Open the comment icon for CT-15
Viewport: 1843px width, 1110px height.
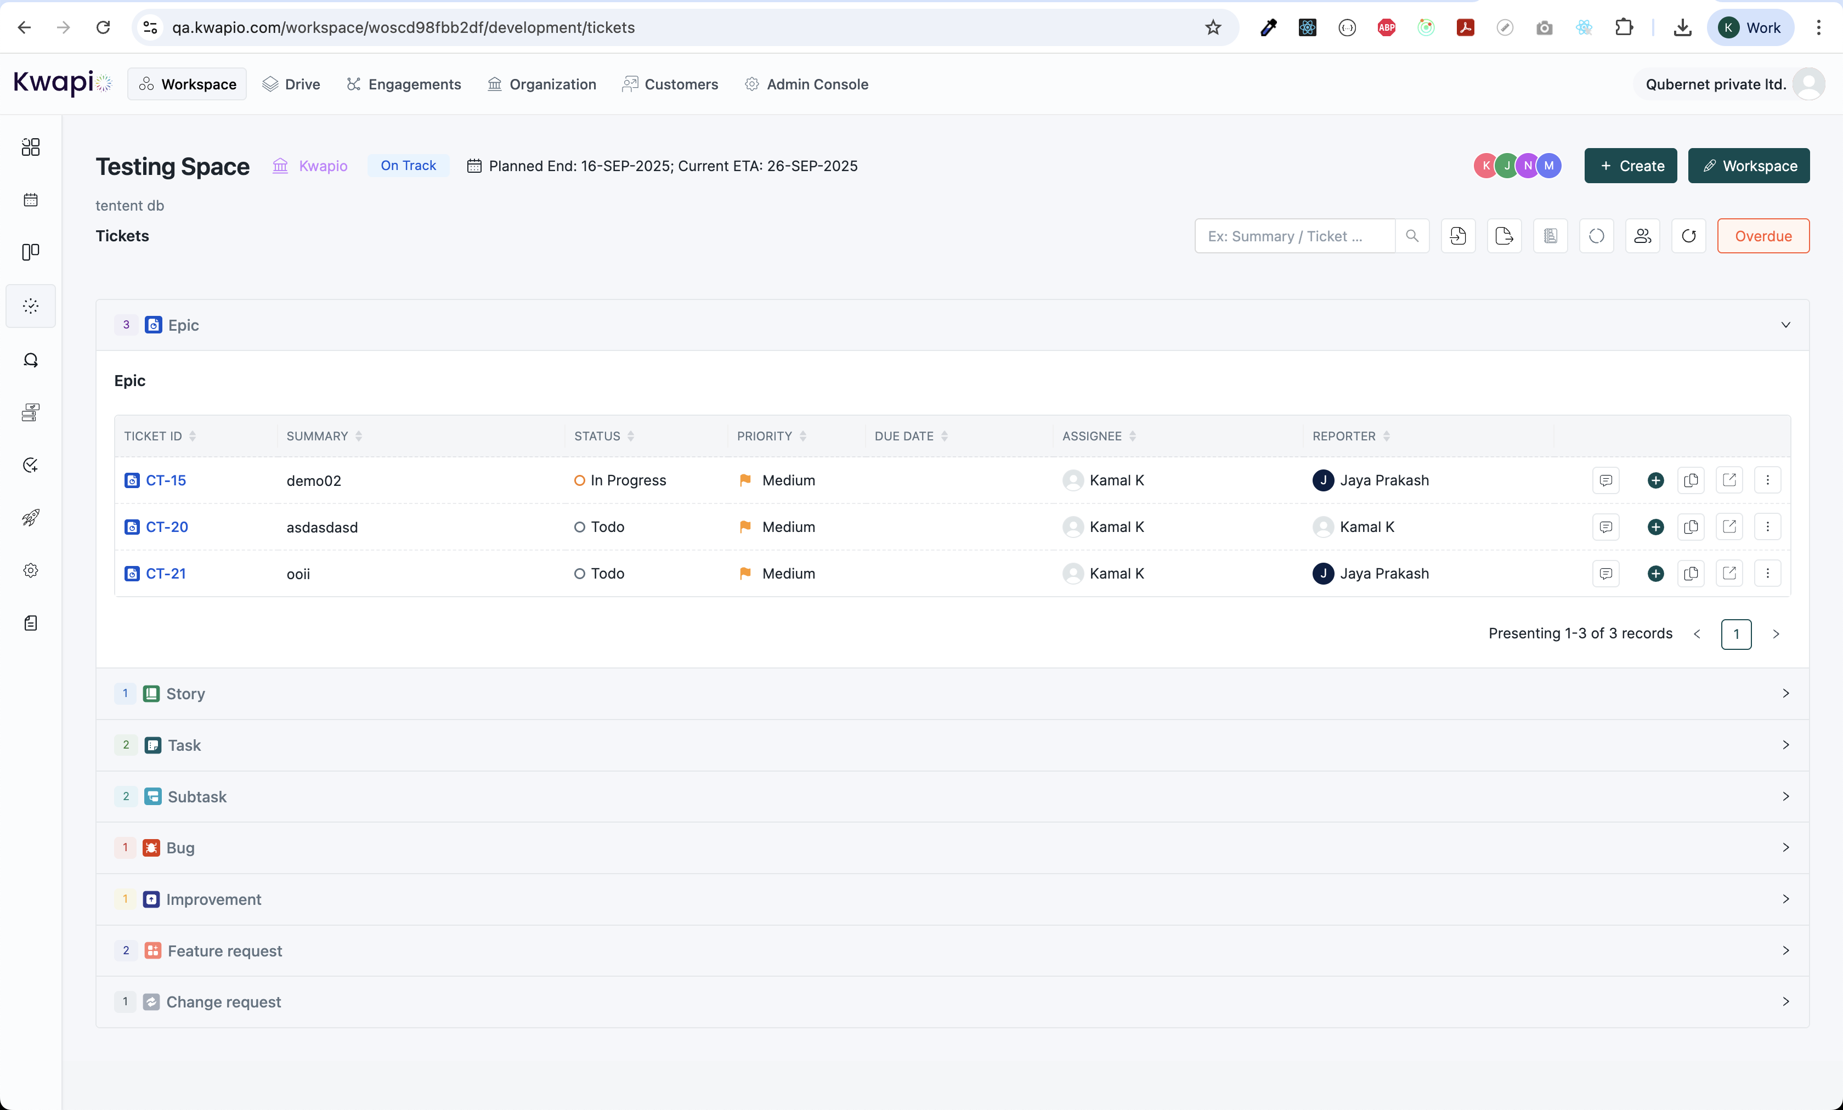tap(1605, 480)
